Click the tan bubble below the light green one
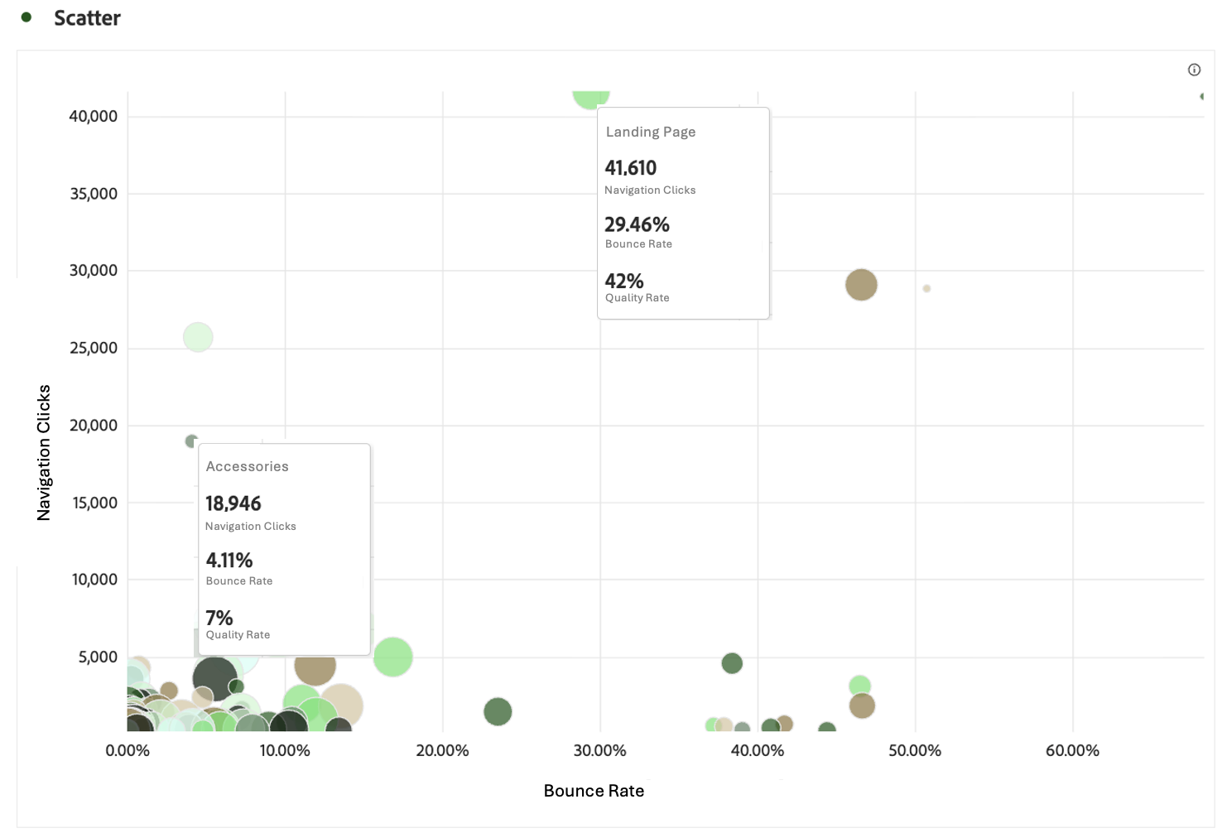 (862, 705)
